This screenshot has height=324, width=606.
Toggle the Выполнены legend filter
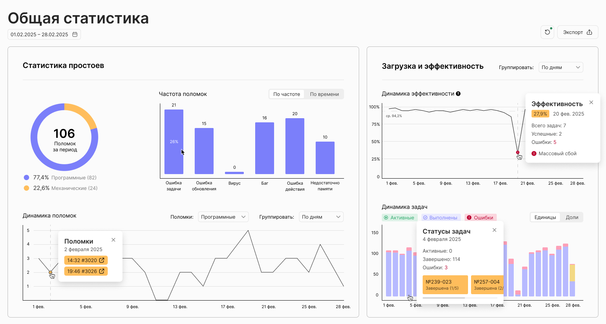(441, 218)
